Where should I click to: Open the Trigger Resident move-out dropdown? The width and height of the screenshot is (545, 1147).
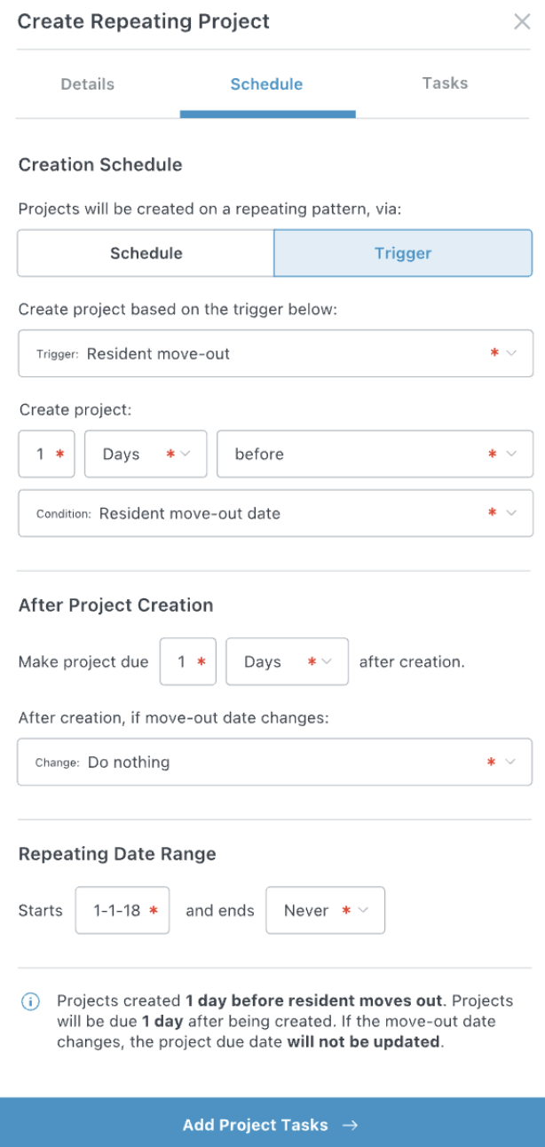pyautogui.click(x=275, y=353)
